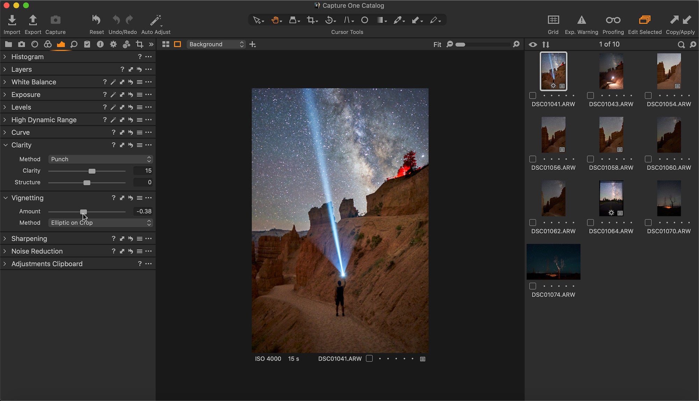
Task: Toggle checkbox for DSC01043.ARW thumbnail
Action: tap(590, 96)
